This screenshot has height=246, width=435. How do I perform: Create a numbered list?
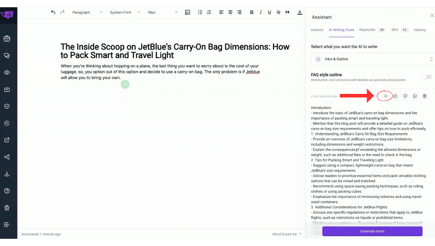pyautogui.click(x=209, y=12)
